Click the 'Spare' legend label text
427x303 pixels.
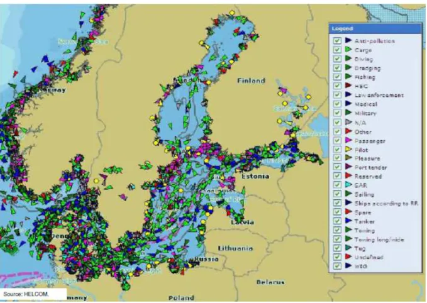coord(363,212)
